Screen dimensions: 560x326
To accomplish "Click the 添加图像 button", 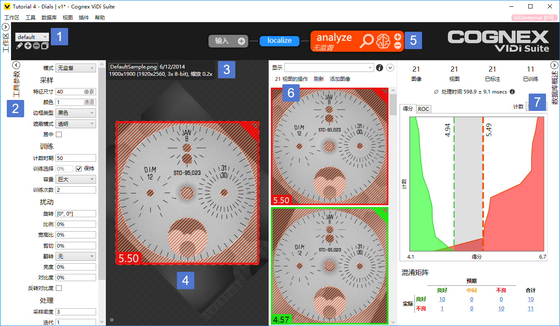I will 340,79.
